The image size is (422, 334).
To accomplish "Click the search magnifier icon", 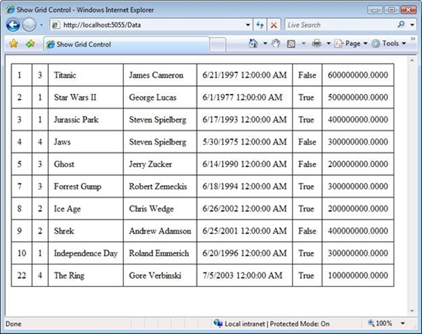I will 401,25.
